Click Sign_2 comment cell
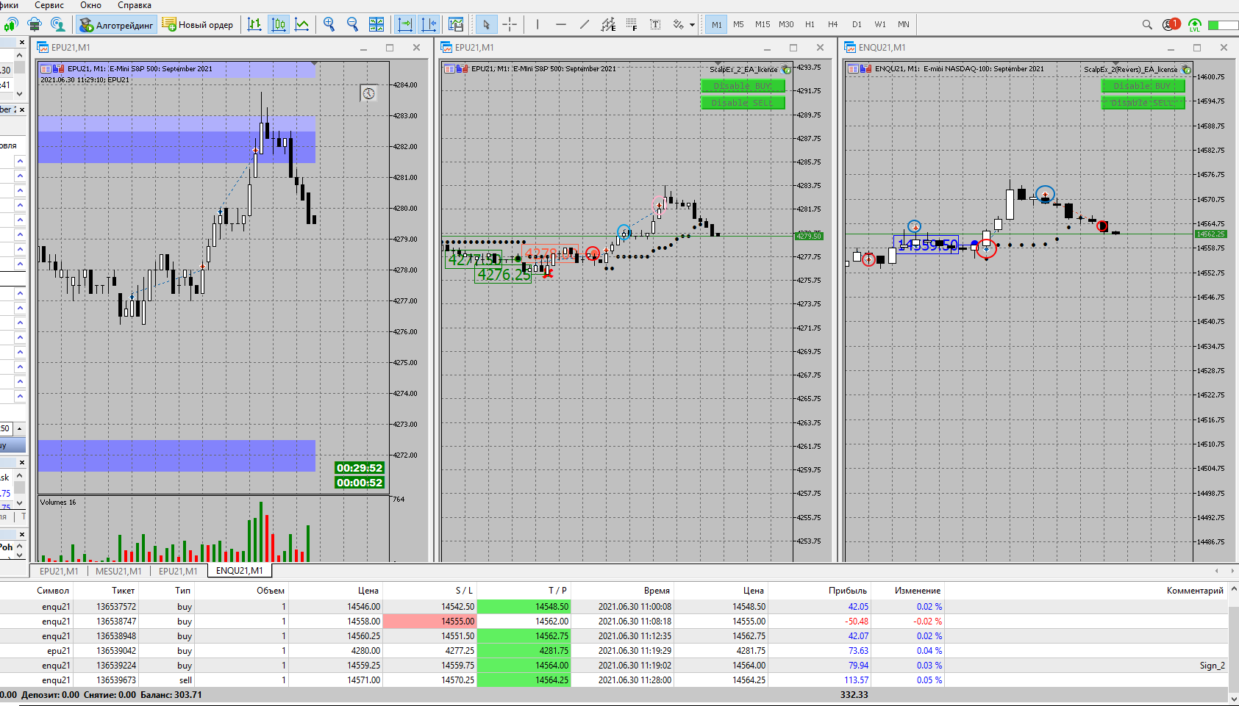This screenshot has height=706, width=1239. pos(1213,666)
